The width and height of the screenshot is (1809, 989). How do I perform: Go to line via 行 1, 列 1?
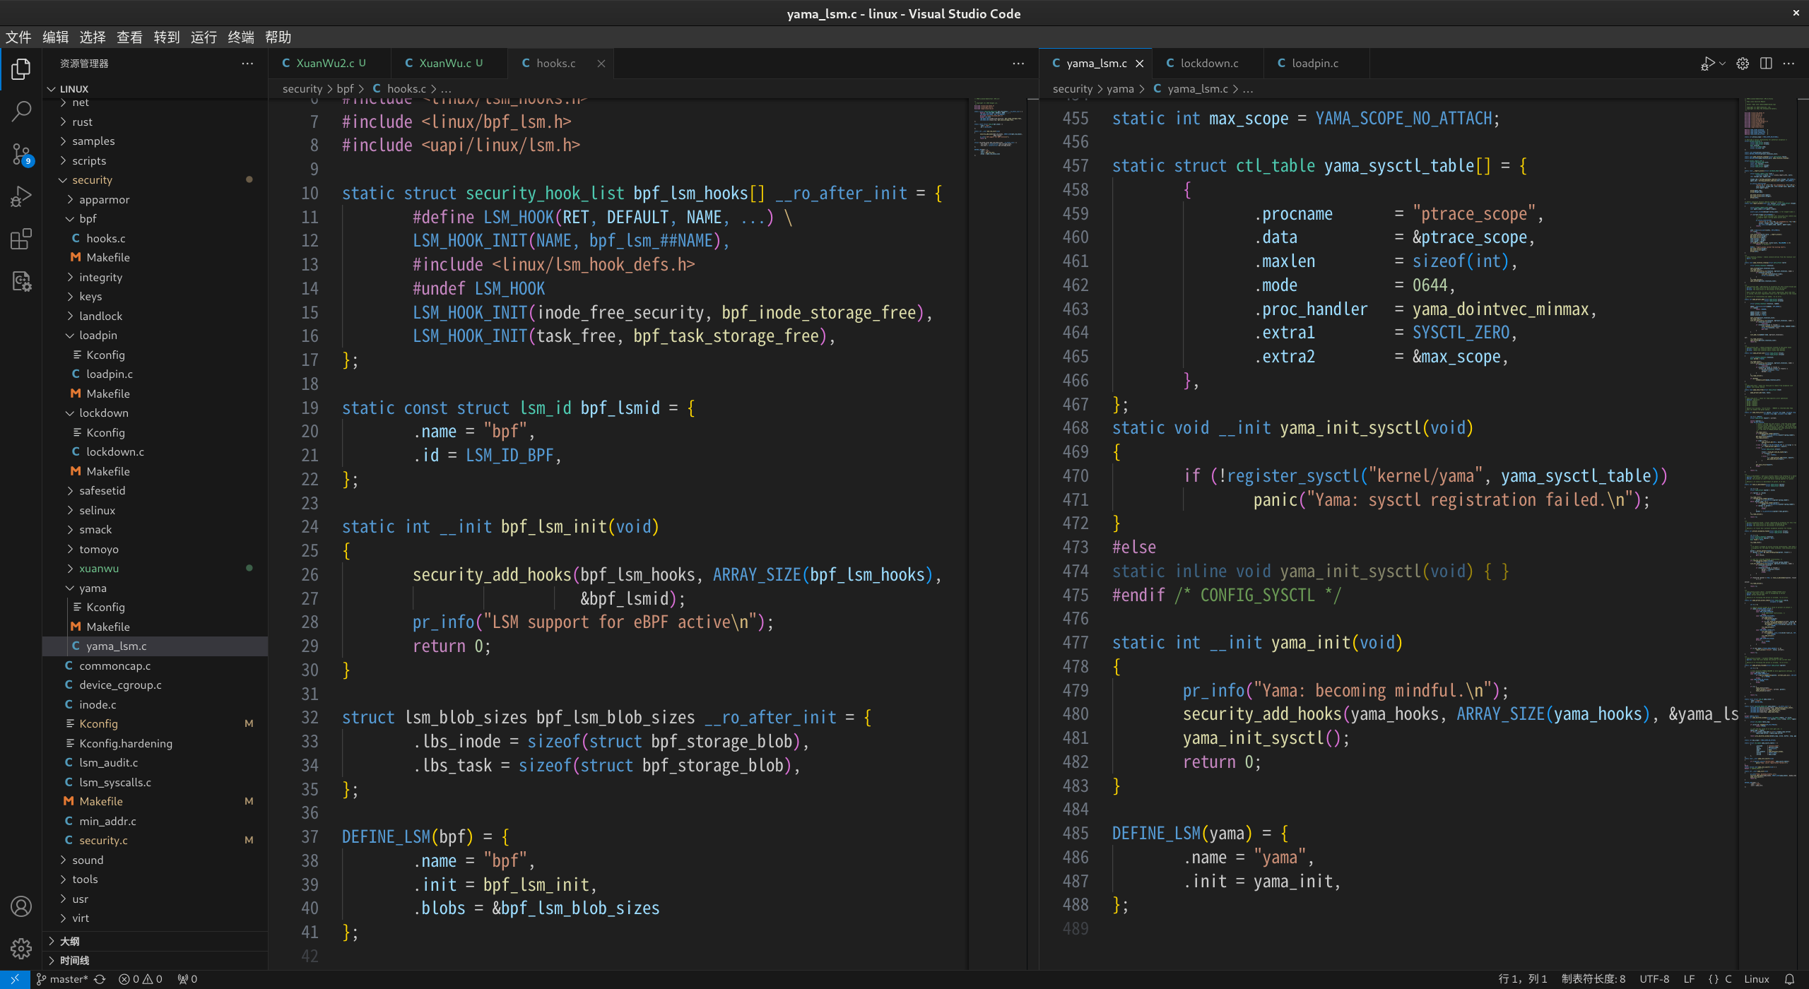click(x=1523, y=979)
